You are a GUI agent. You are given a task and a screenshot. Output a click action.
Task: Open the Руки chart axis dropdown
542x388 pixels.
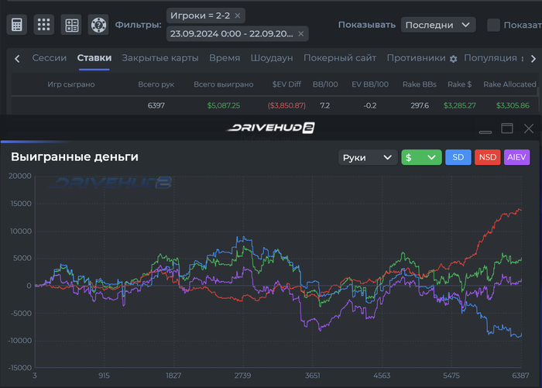click(x=368, y=157)
